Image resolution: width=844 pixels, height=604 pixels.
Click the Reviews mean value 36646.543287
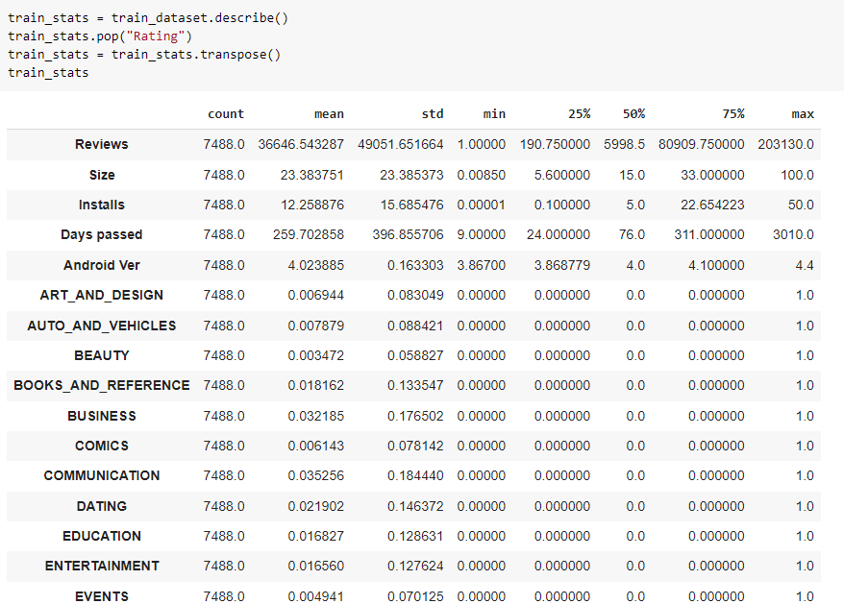pyautogui.click(x=301, y=145)
